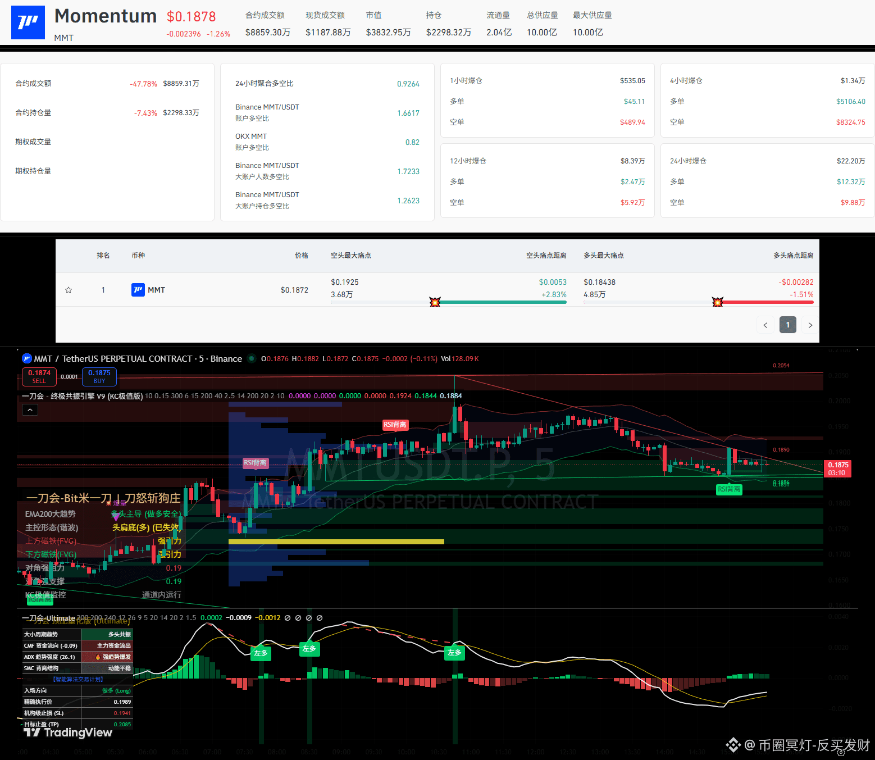The image size is (875, 760).
Task: Click the 0.1874 SELL button
Action: coord(39,376)
